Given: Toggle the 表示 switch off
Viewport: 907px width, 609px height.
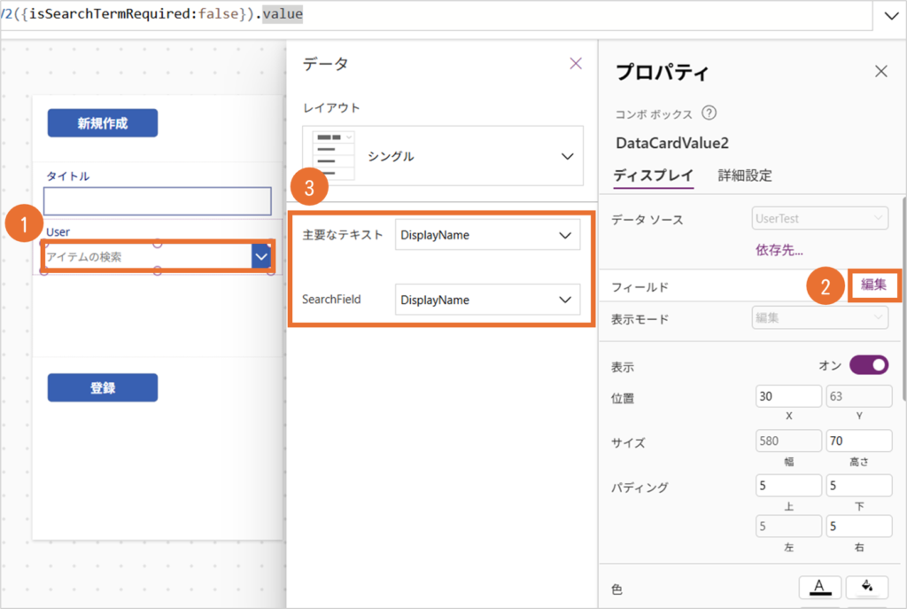Looking at the screenshot, I should click(868, 366).
